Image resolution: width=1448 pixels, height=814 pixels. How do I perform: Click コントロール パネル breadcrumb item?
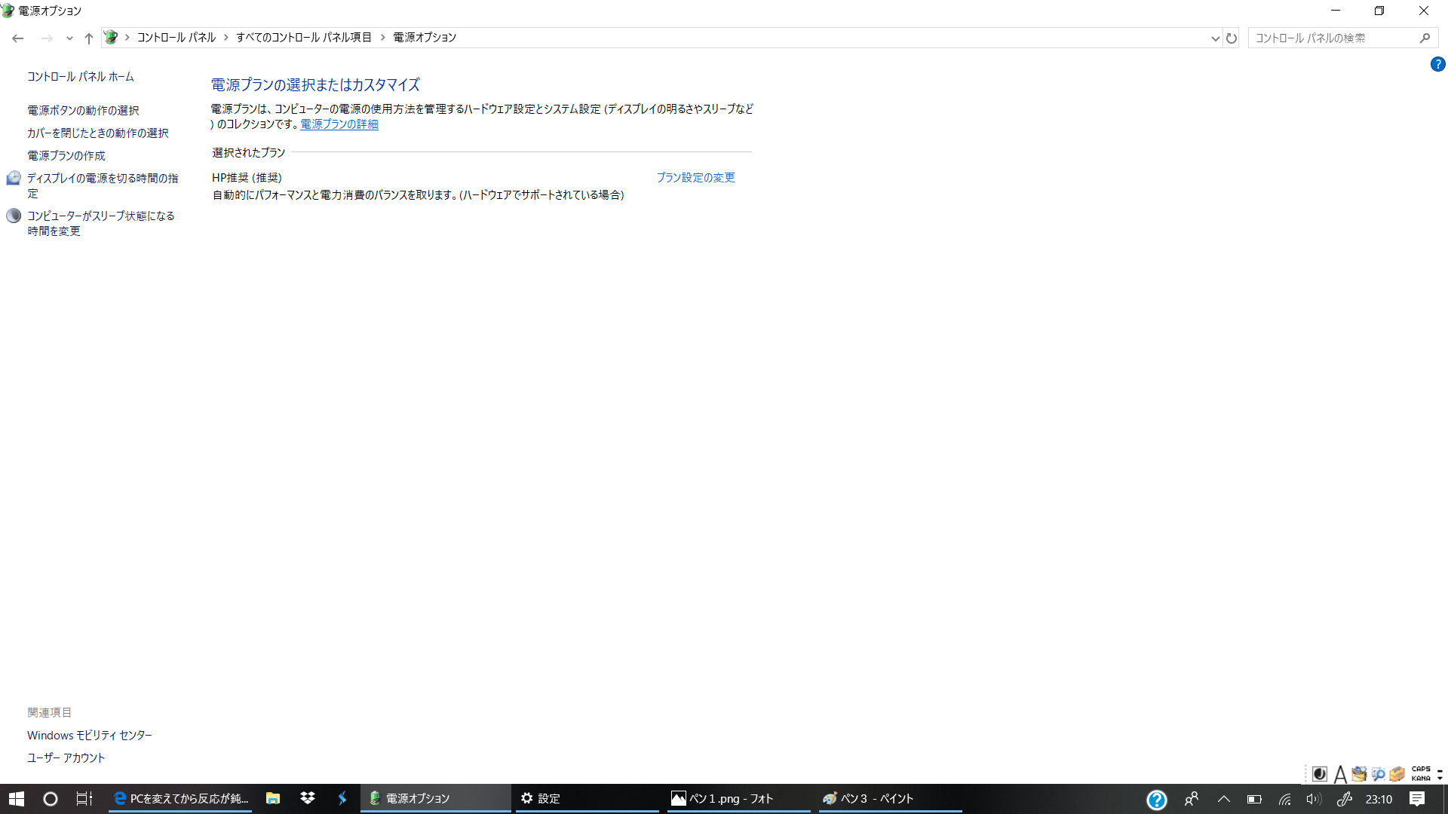click(176, 38)
